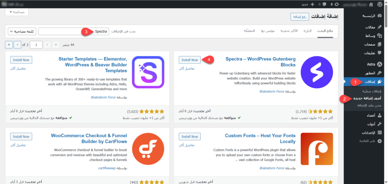388x184 pixels.
Task: Switch to نتائج البحث tab
Action: 325,31
